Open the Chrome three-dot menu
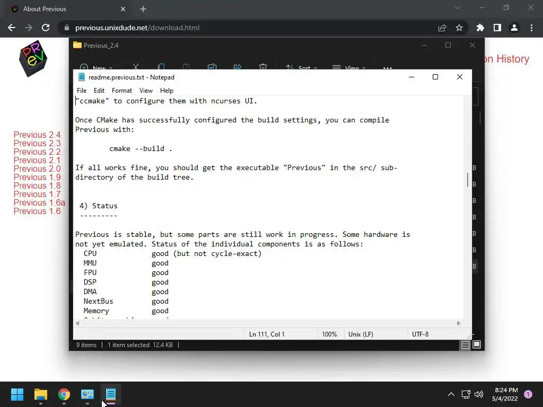Image resolution: width=543 pixels, height=407 pixels. pyautogui.click(x=531, y=28)
